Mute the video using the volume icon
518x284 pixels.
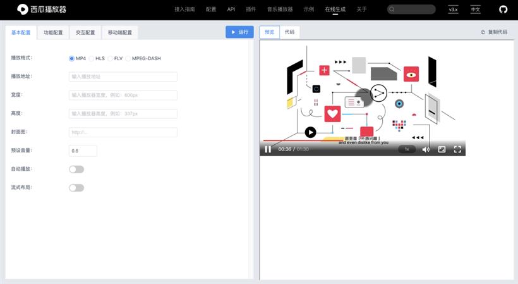click(x=426, y=149)
